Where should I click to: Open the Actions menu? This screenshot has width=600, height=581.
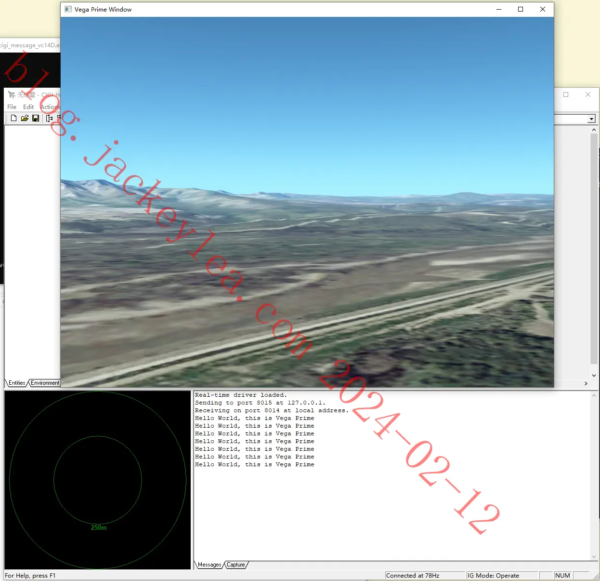coord(50,107)
